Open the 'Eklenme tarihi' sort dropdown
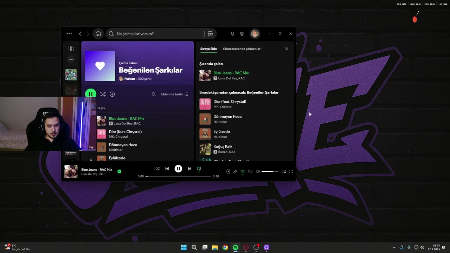This screenshot has height=253, width=450. tap(175, 94)
